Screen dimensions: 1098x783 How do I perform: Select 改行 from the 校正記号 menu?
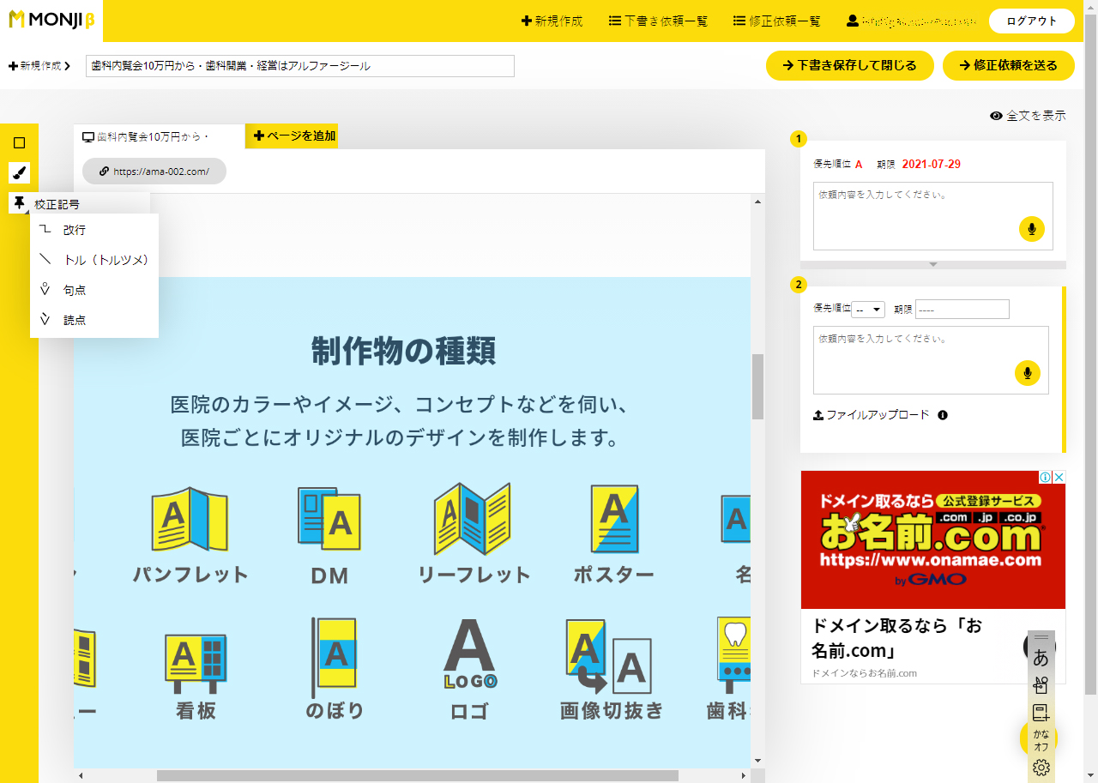(x=75, y=230)
